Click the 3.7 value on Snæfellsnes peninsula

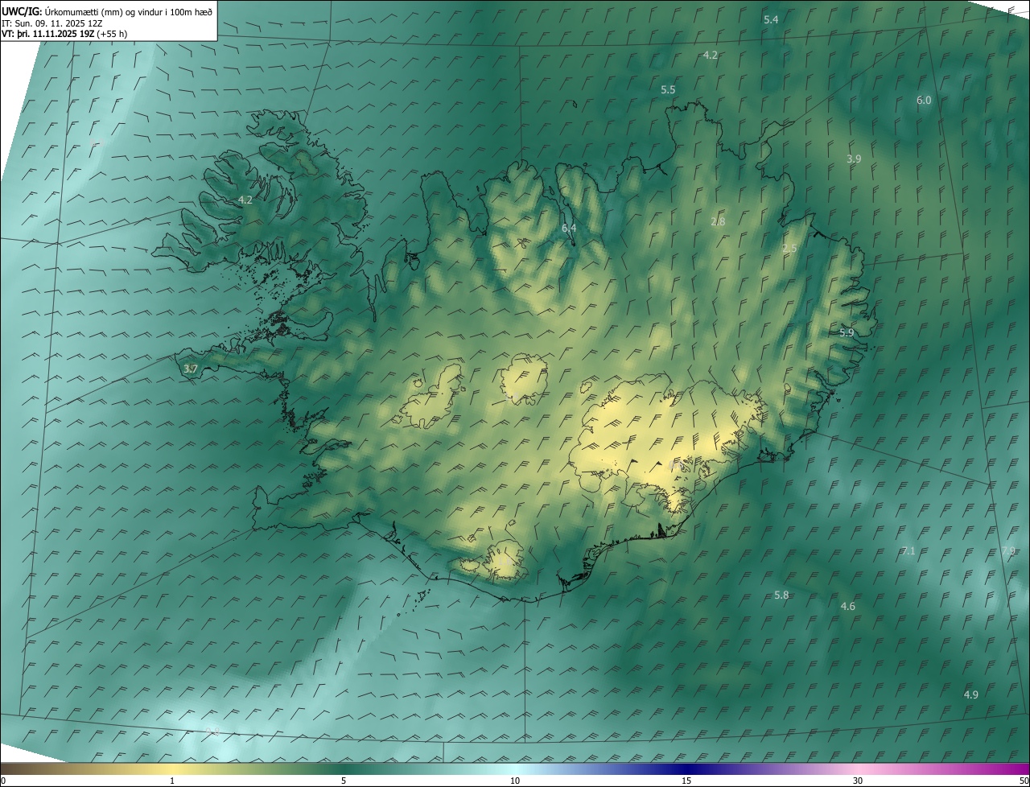point(191,369)
